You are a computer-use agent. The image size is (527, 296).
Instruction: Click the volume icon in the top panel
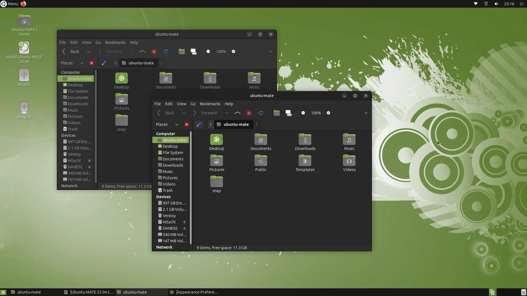(496, 4)
